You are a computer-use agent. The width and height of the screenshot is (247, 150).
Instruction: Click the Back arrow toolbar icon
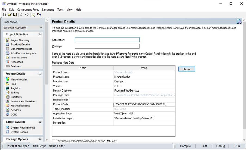coord(22,15)
